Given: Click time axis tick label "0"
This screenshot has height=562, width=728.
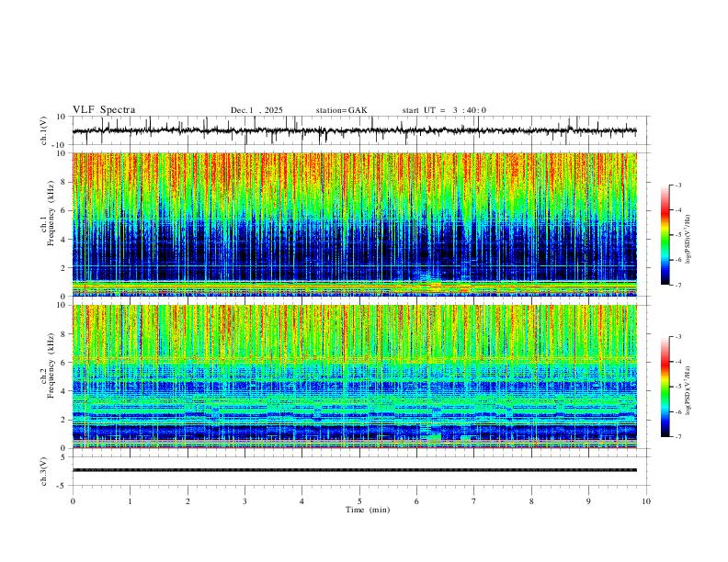Looking at the screenshot, I should coord(73,501).
